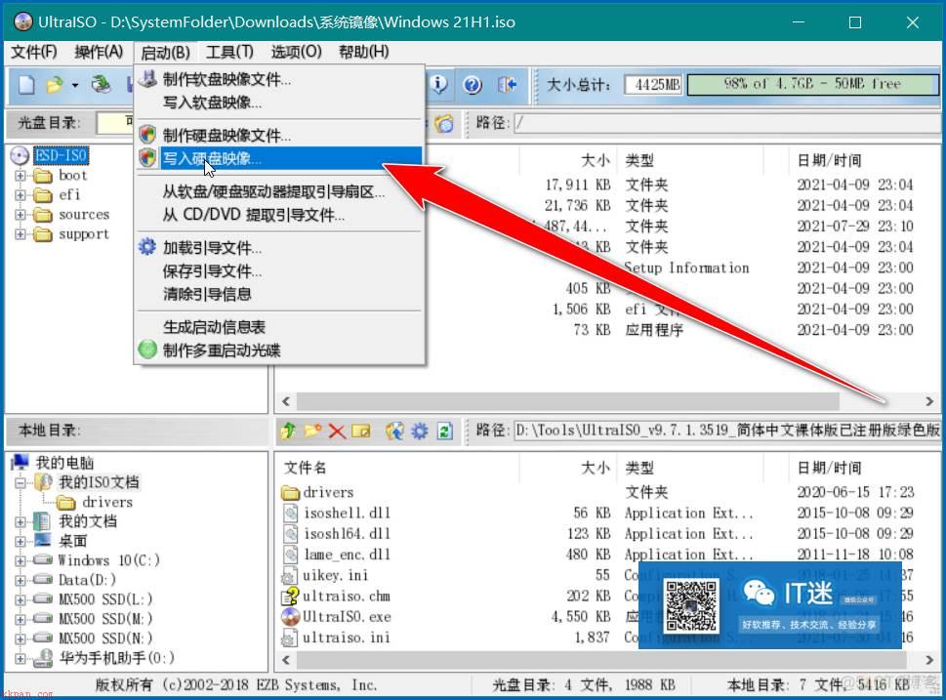Sort the local list by the 日期/时间 column header

pos(865,468)
